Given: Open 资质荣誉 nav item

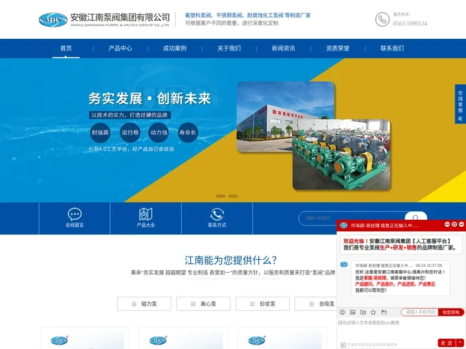Looking at the screenshot, I should tap(338, 48).
